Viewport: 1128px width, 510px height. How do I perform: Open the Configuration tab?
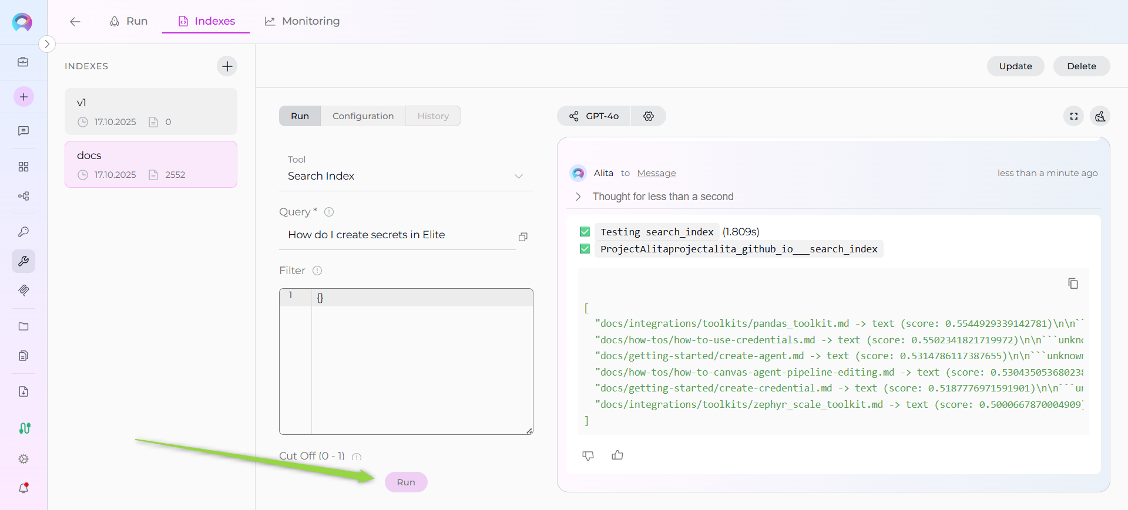click(x=362, y=116)
